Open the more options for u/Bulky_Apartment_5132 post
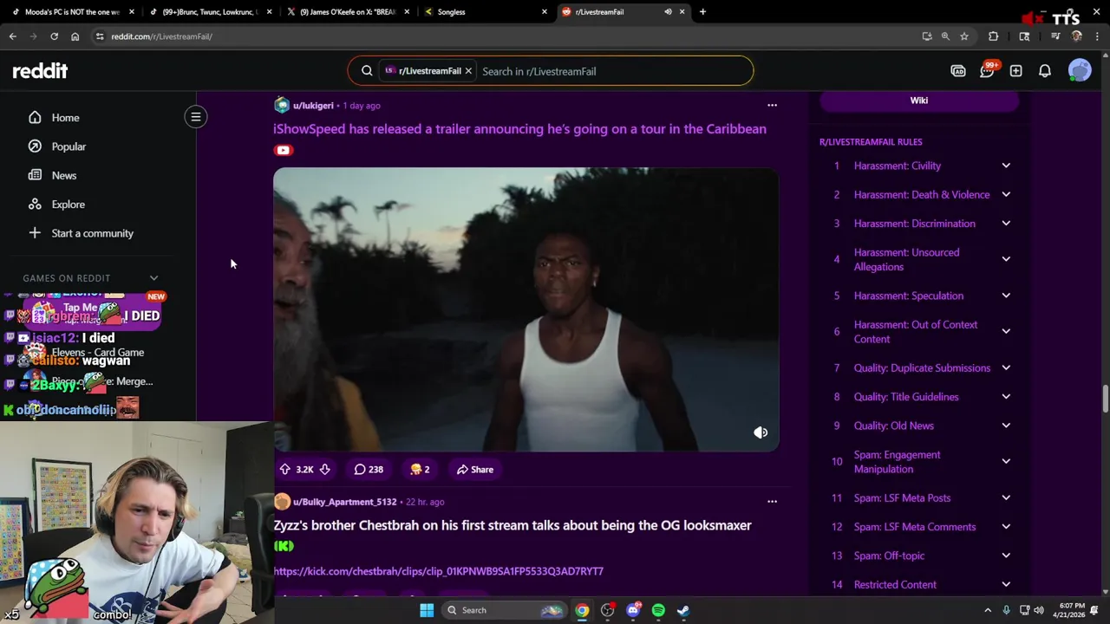The width and height of the screenshot is (1110, 624). (x=772, y=501)
